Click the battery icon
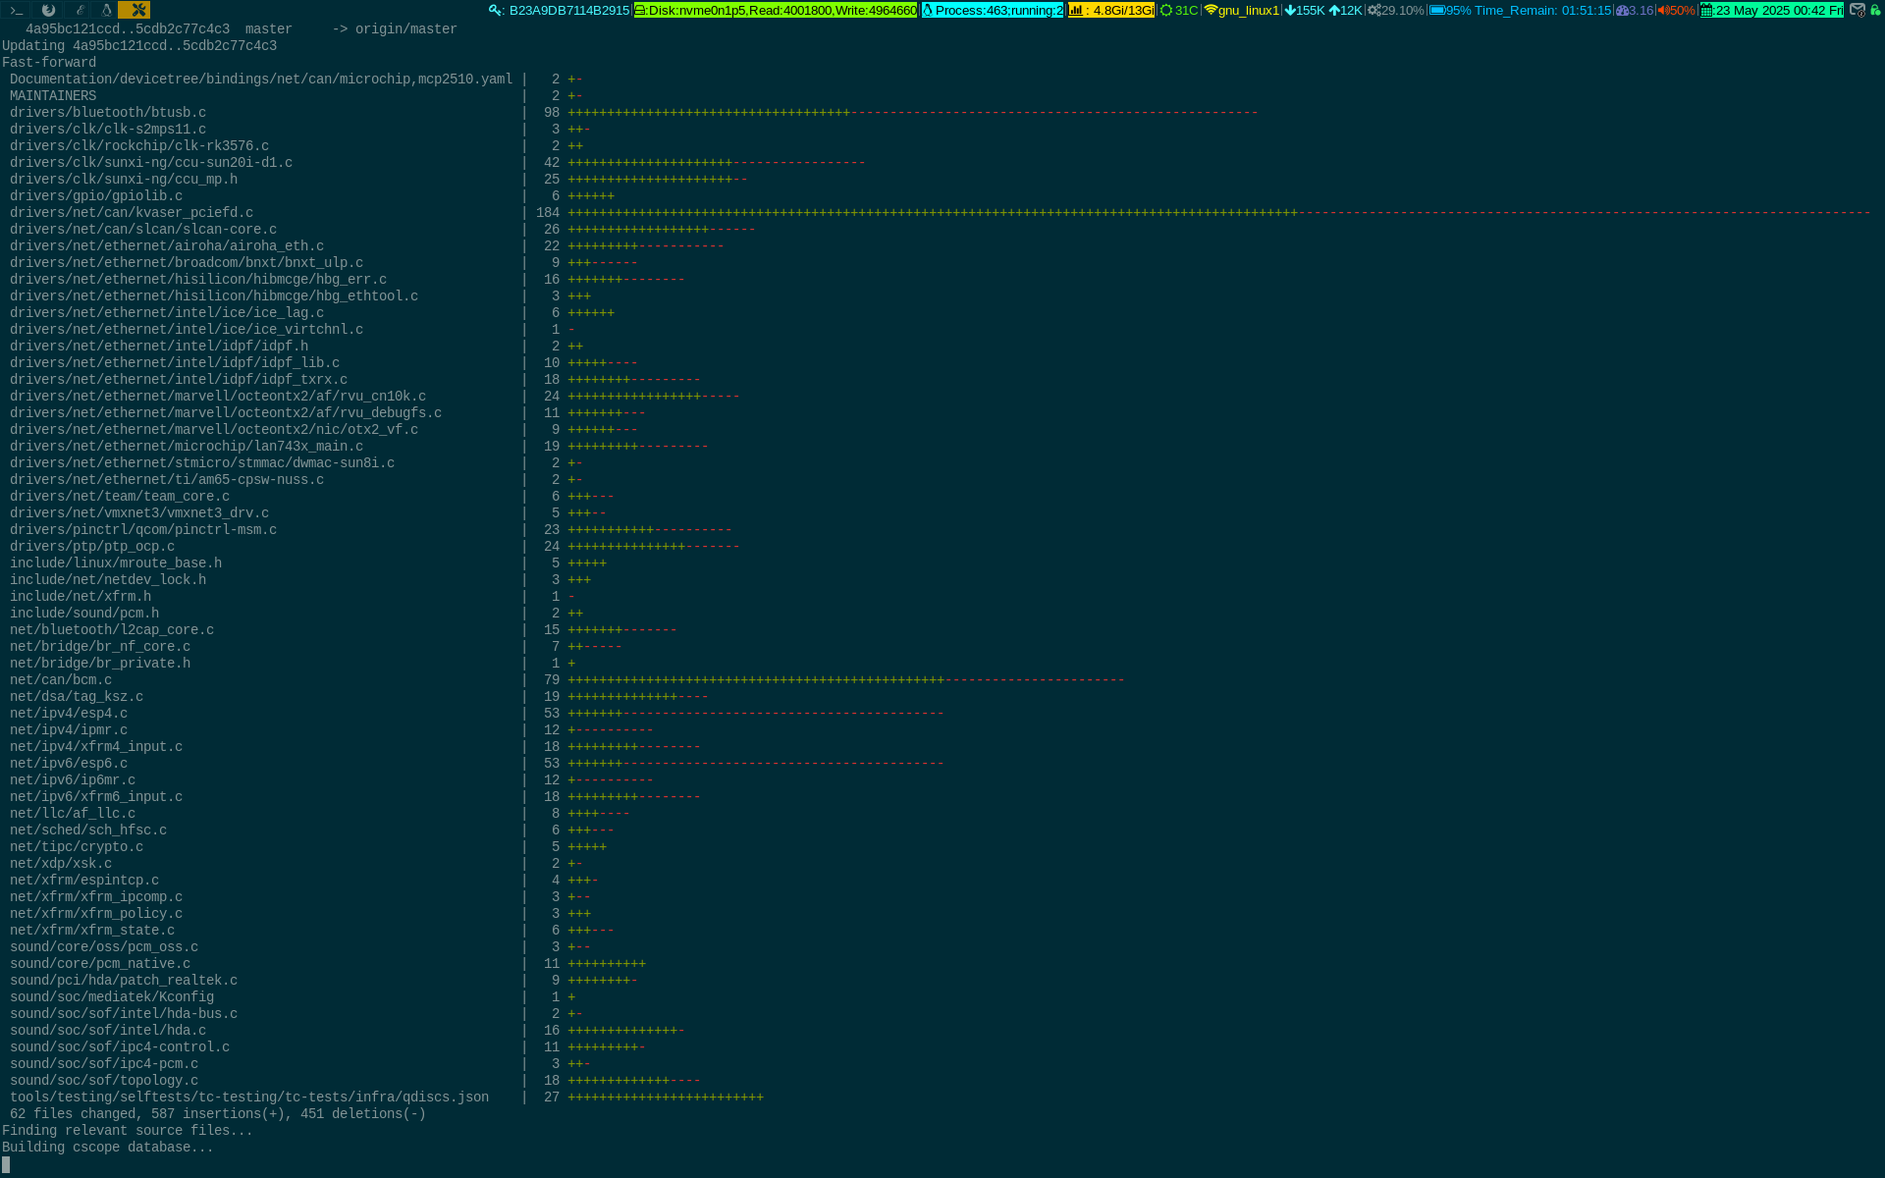 pos(1437,10)
